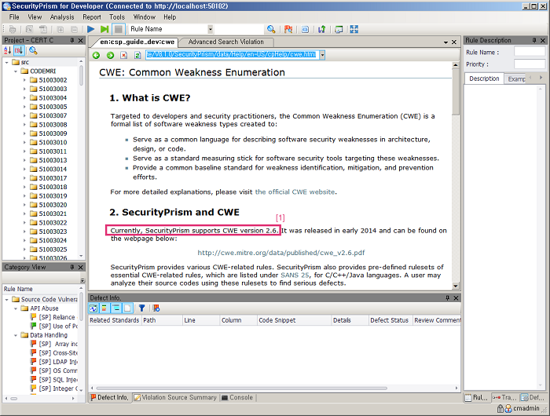Click the green upload arrow toolbar icon
The width and height of the screenshot is (550, 416).
coord(321,29)
